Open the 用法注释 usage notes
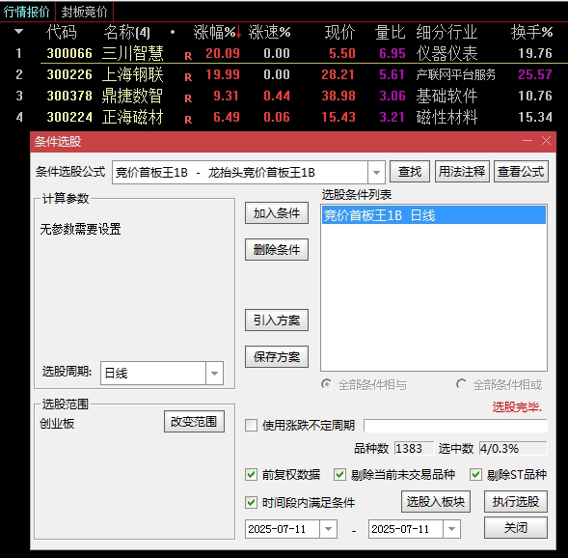 pyautogui.click(x=462, y=172)
